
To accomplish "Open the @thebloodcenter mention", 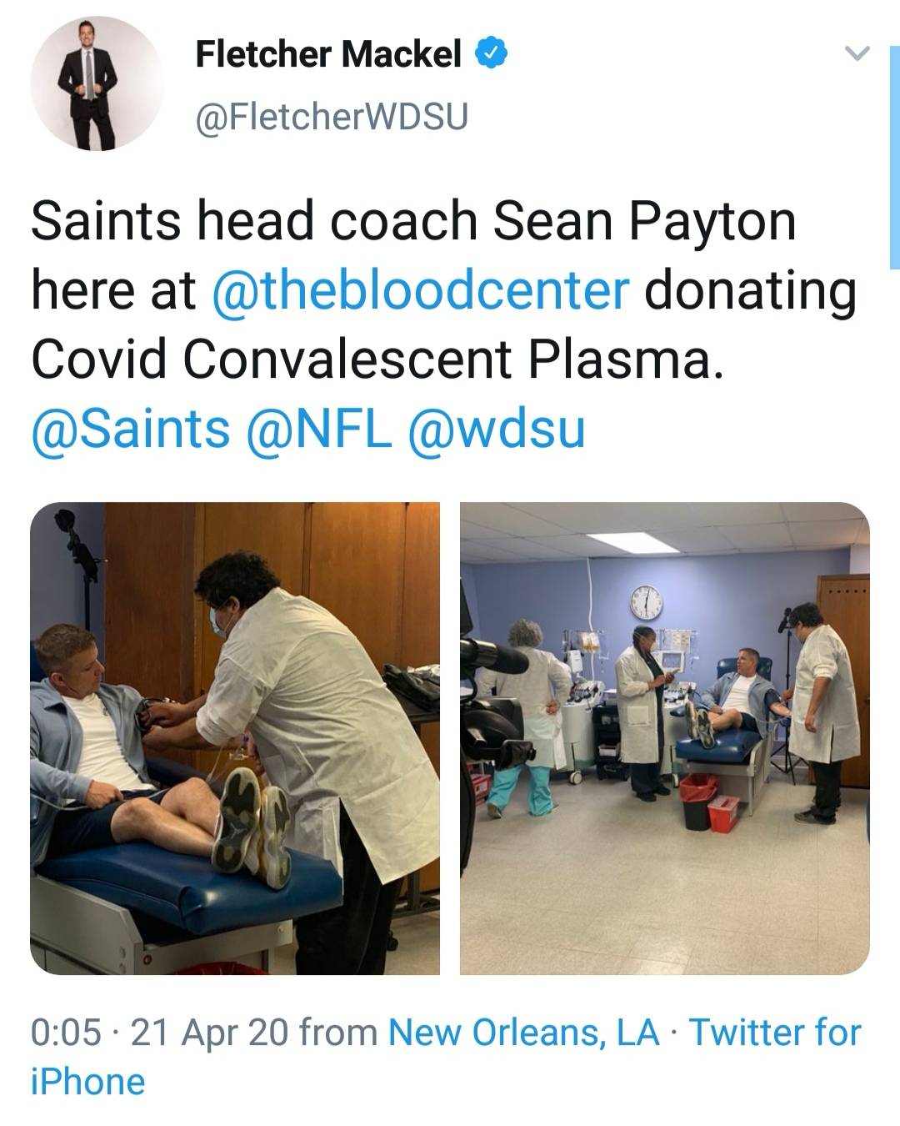I will pyautogui.click(x=421, y=290).
